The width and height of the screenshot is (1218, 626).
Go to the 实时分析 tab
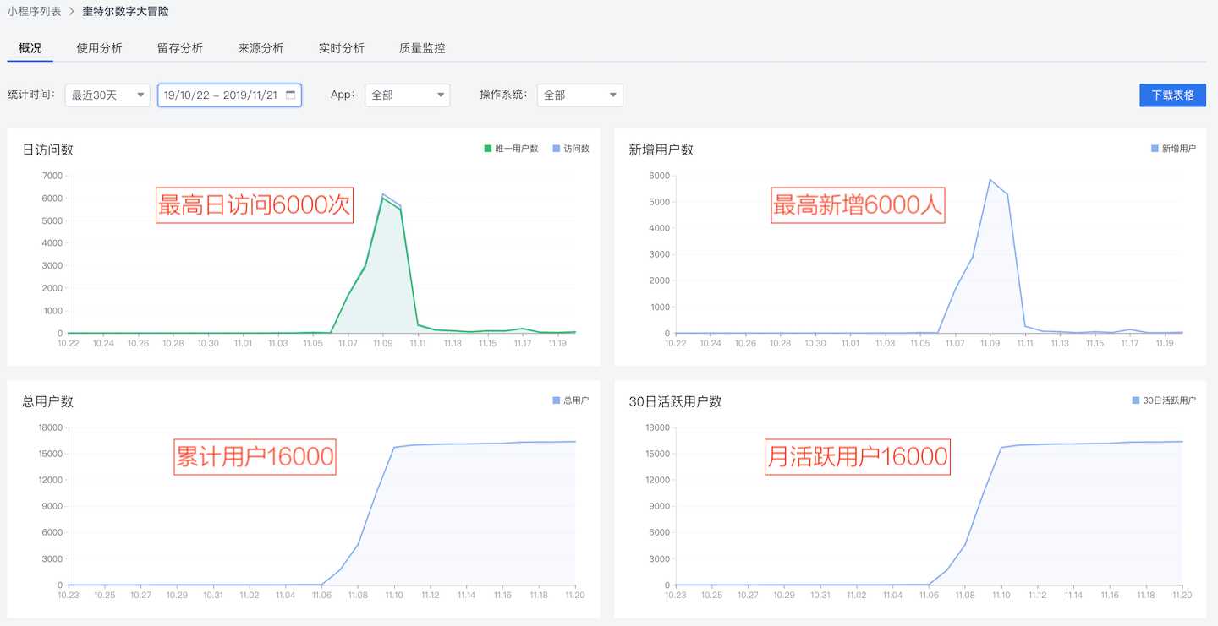click(342, 48)
